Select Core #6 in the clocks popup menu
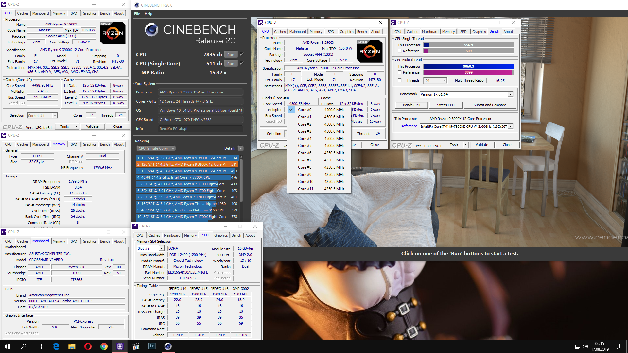The width and height of the screenshot is (628, 353). click(x=319, y=153)
